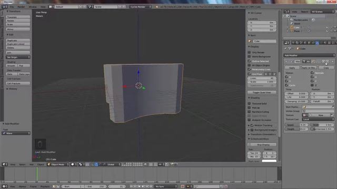Click the Cube name field in Item panel
The width and height of the screenshot is (337, 189).
point(264,41)
